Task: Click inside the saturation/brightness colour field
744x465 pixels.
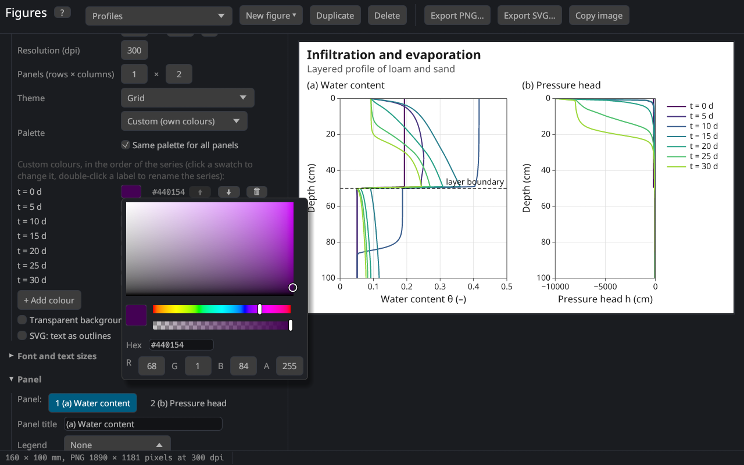Action: pyautogui.click(x=210, y=249)
